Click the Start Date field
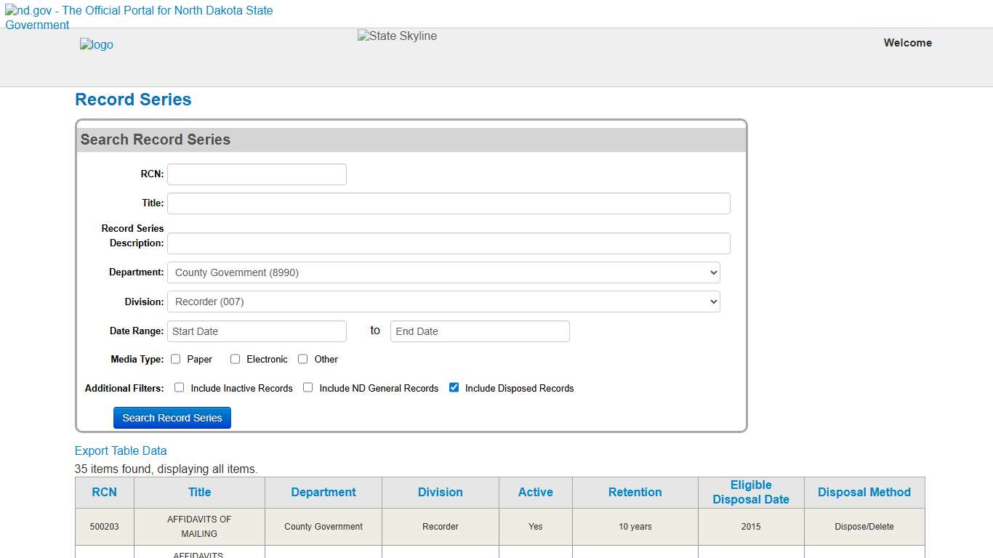993x558 pixels. tap(256, 331)
